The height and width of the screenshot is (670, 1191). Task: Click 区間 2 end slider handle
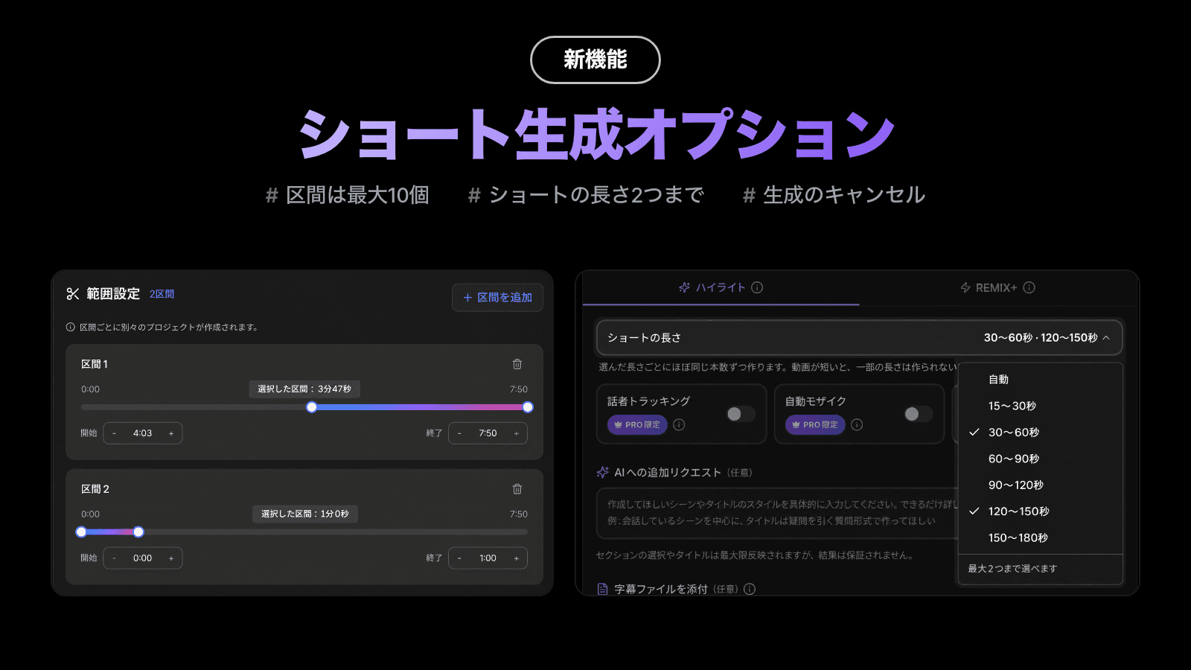[x=138, y=532]
